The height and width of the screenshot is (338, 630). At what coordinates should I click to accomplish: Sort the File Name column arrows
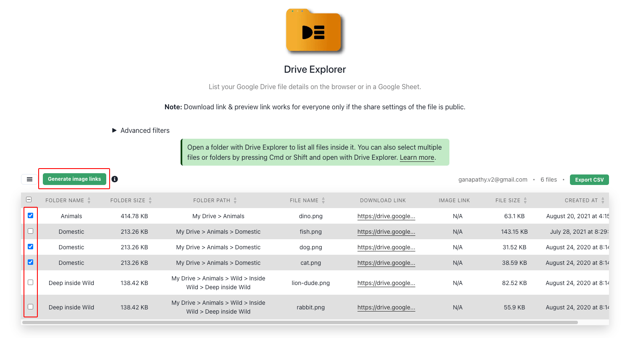tap(323, 200)
